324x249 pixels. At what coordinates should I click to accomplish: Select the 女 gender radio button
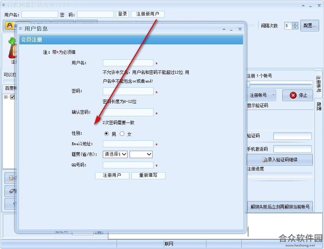click(x=122, y=134)
